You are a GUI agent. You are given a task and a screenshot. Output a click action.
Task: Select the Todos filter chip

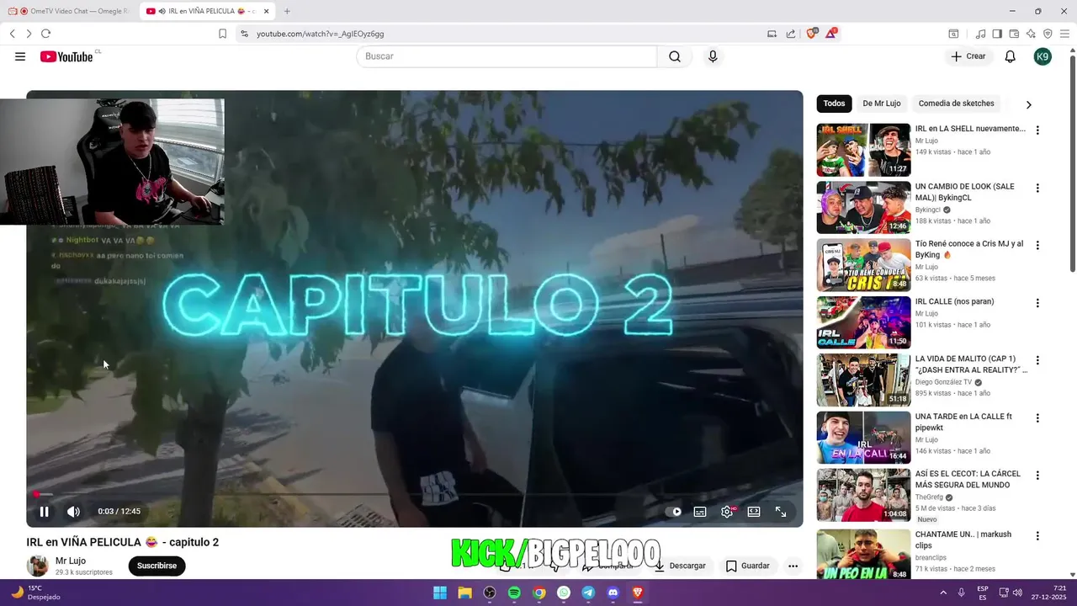point(834,104)
